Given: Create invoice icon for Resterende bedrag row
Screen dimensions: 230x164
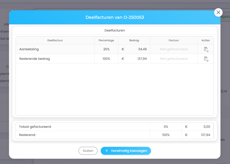Looking at the screenshot, I should (206, 59).
